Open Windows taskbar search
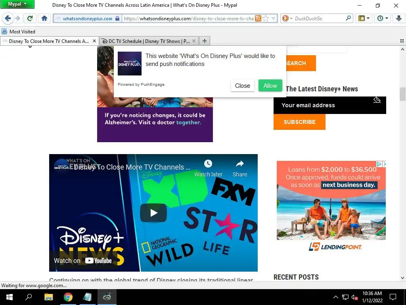406x305 pixels. tap(29, 297)
